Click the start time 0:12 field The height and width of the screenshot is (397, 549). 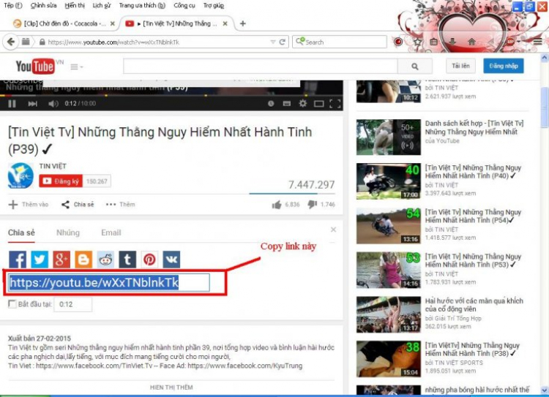pos(73,304)
